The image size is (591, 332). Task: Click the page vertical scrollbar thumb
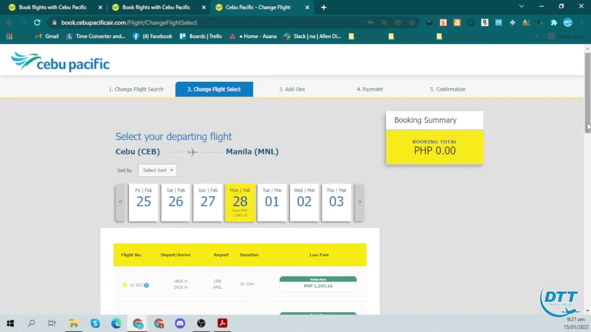pyautogui.click(x=587, y=92)
